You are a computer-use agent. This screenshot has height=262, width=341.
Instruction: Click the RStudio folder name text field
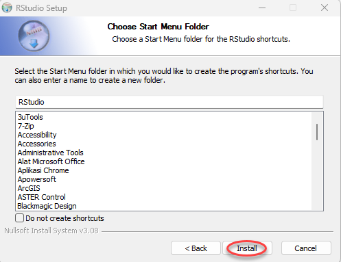click(169, 102)
